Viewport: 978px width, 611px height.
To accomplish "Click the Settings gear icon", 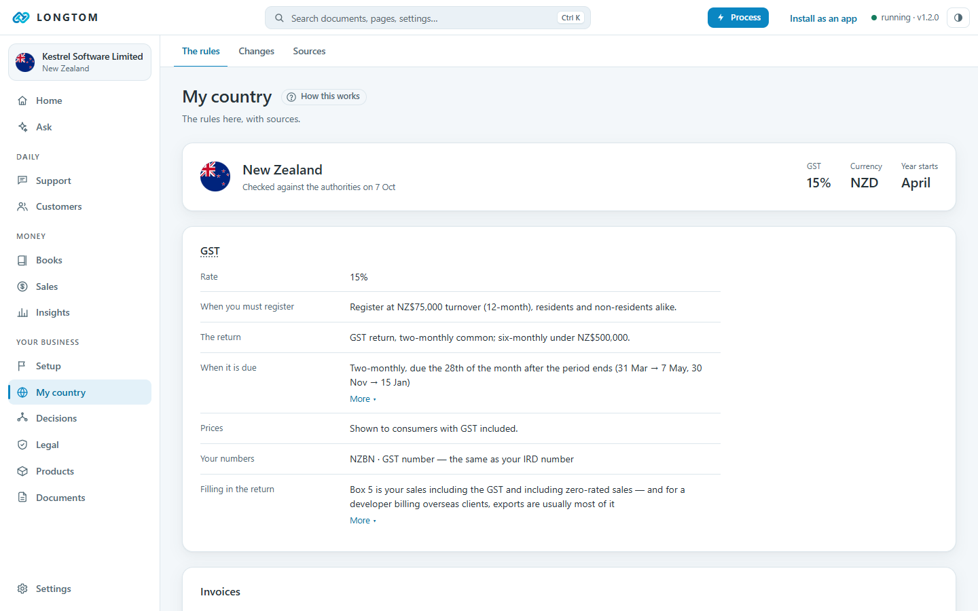I will (22, 589).
